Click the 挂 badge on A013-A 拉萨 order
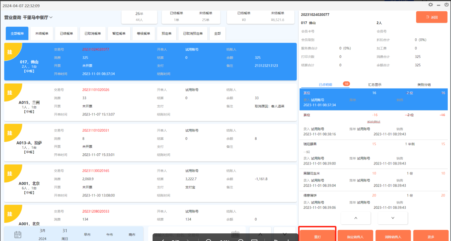Screen dimensions: 451x241 coord(10,133)
